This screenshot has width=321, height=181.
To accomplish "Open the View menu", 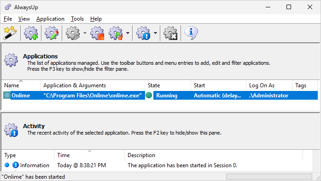I will coord(24,19).
